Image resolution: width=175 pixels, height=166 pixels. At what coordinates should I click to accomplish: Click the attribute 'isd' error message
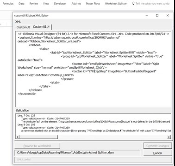pos(95,122)
